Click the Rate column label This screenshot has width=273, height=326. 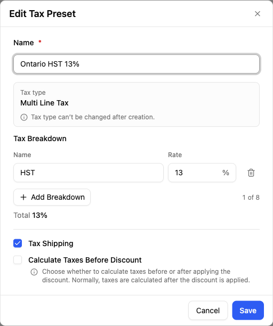175,155
